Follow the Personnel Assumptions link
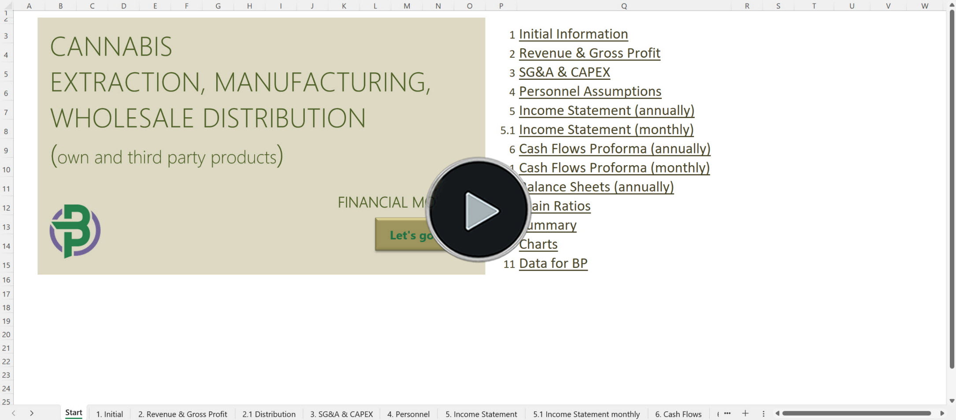This screenshot has width=956, height=420. pos(590,91)
